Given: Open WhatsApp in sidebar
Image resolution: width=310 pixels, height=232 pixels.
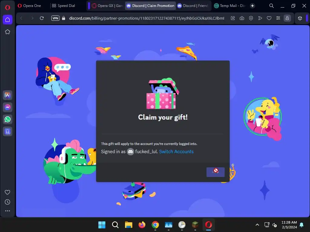Looking at the screenshot, I should [x=8, y=119].
